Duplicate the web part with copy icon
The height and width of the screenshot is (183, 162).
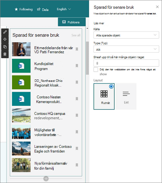tap(5, 47)
